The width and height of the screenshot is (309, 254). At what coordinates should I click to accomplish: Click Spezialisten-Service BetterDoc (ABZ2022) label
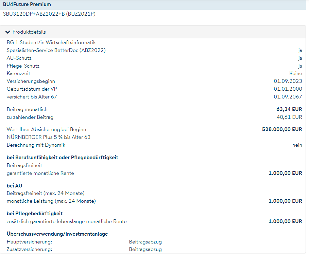[x=56, y=50]
